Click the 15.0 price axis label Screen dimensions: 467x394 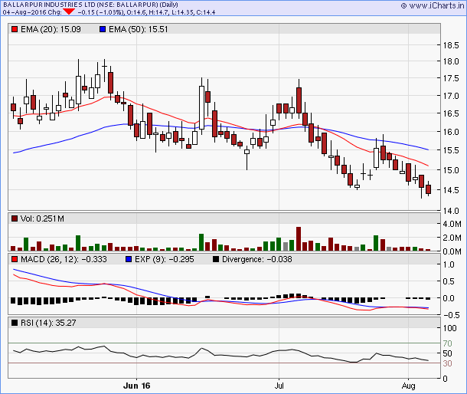pos(451,170)
